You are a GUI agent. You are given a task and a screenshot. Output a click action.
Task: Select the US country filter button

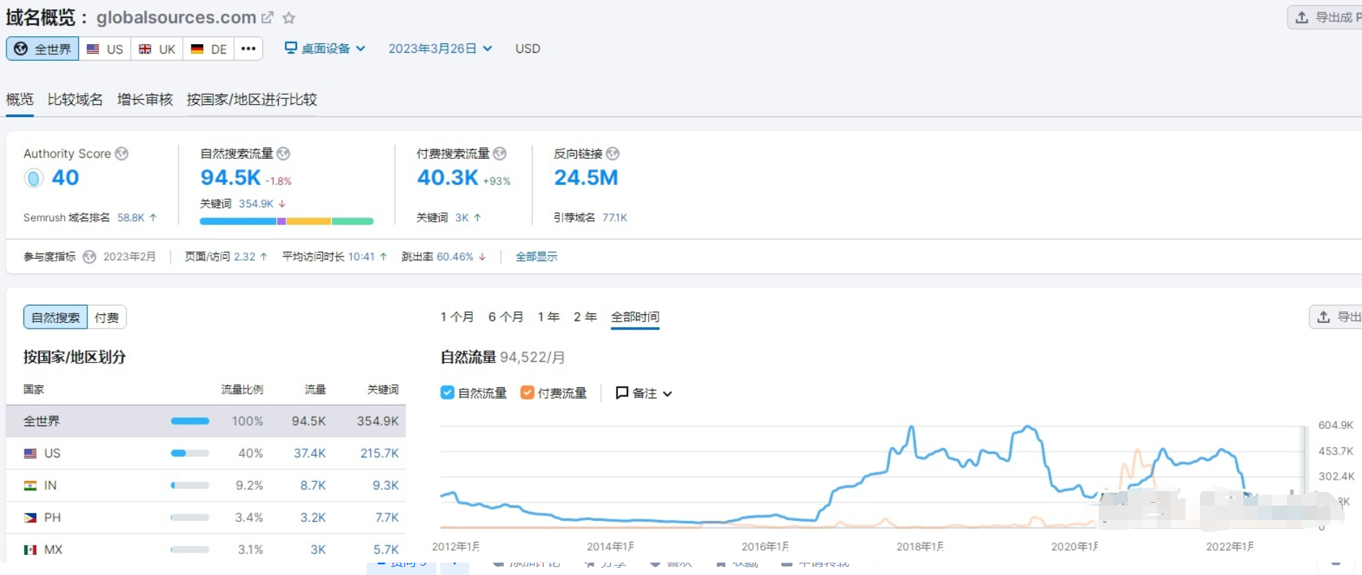pos(106,49)
